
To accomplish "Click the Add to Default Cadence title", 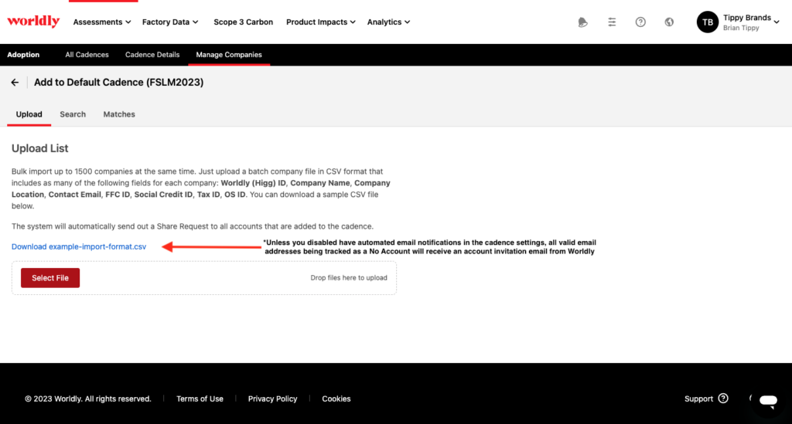I will point(118,82).
